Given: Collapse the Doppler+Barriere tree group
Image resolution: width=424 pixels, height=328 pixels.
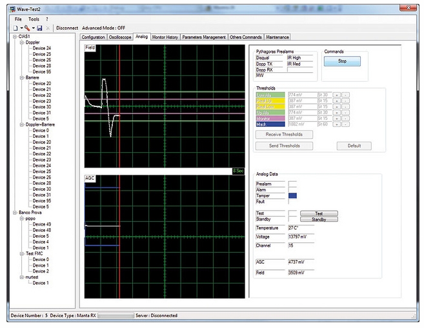Looking at the screenshot, I should point(21,124).
